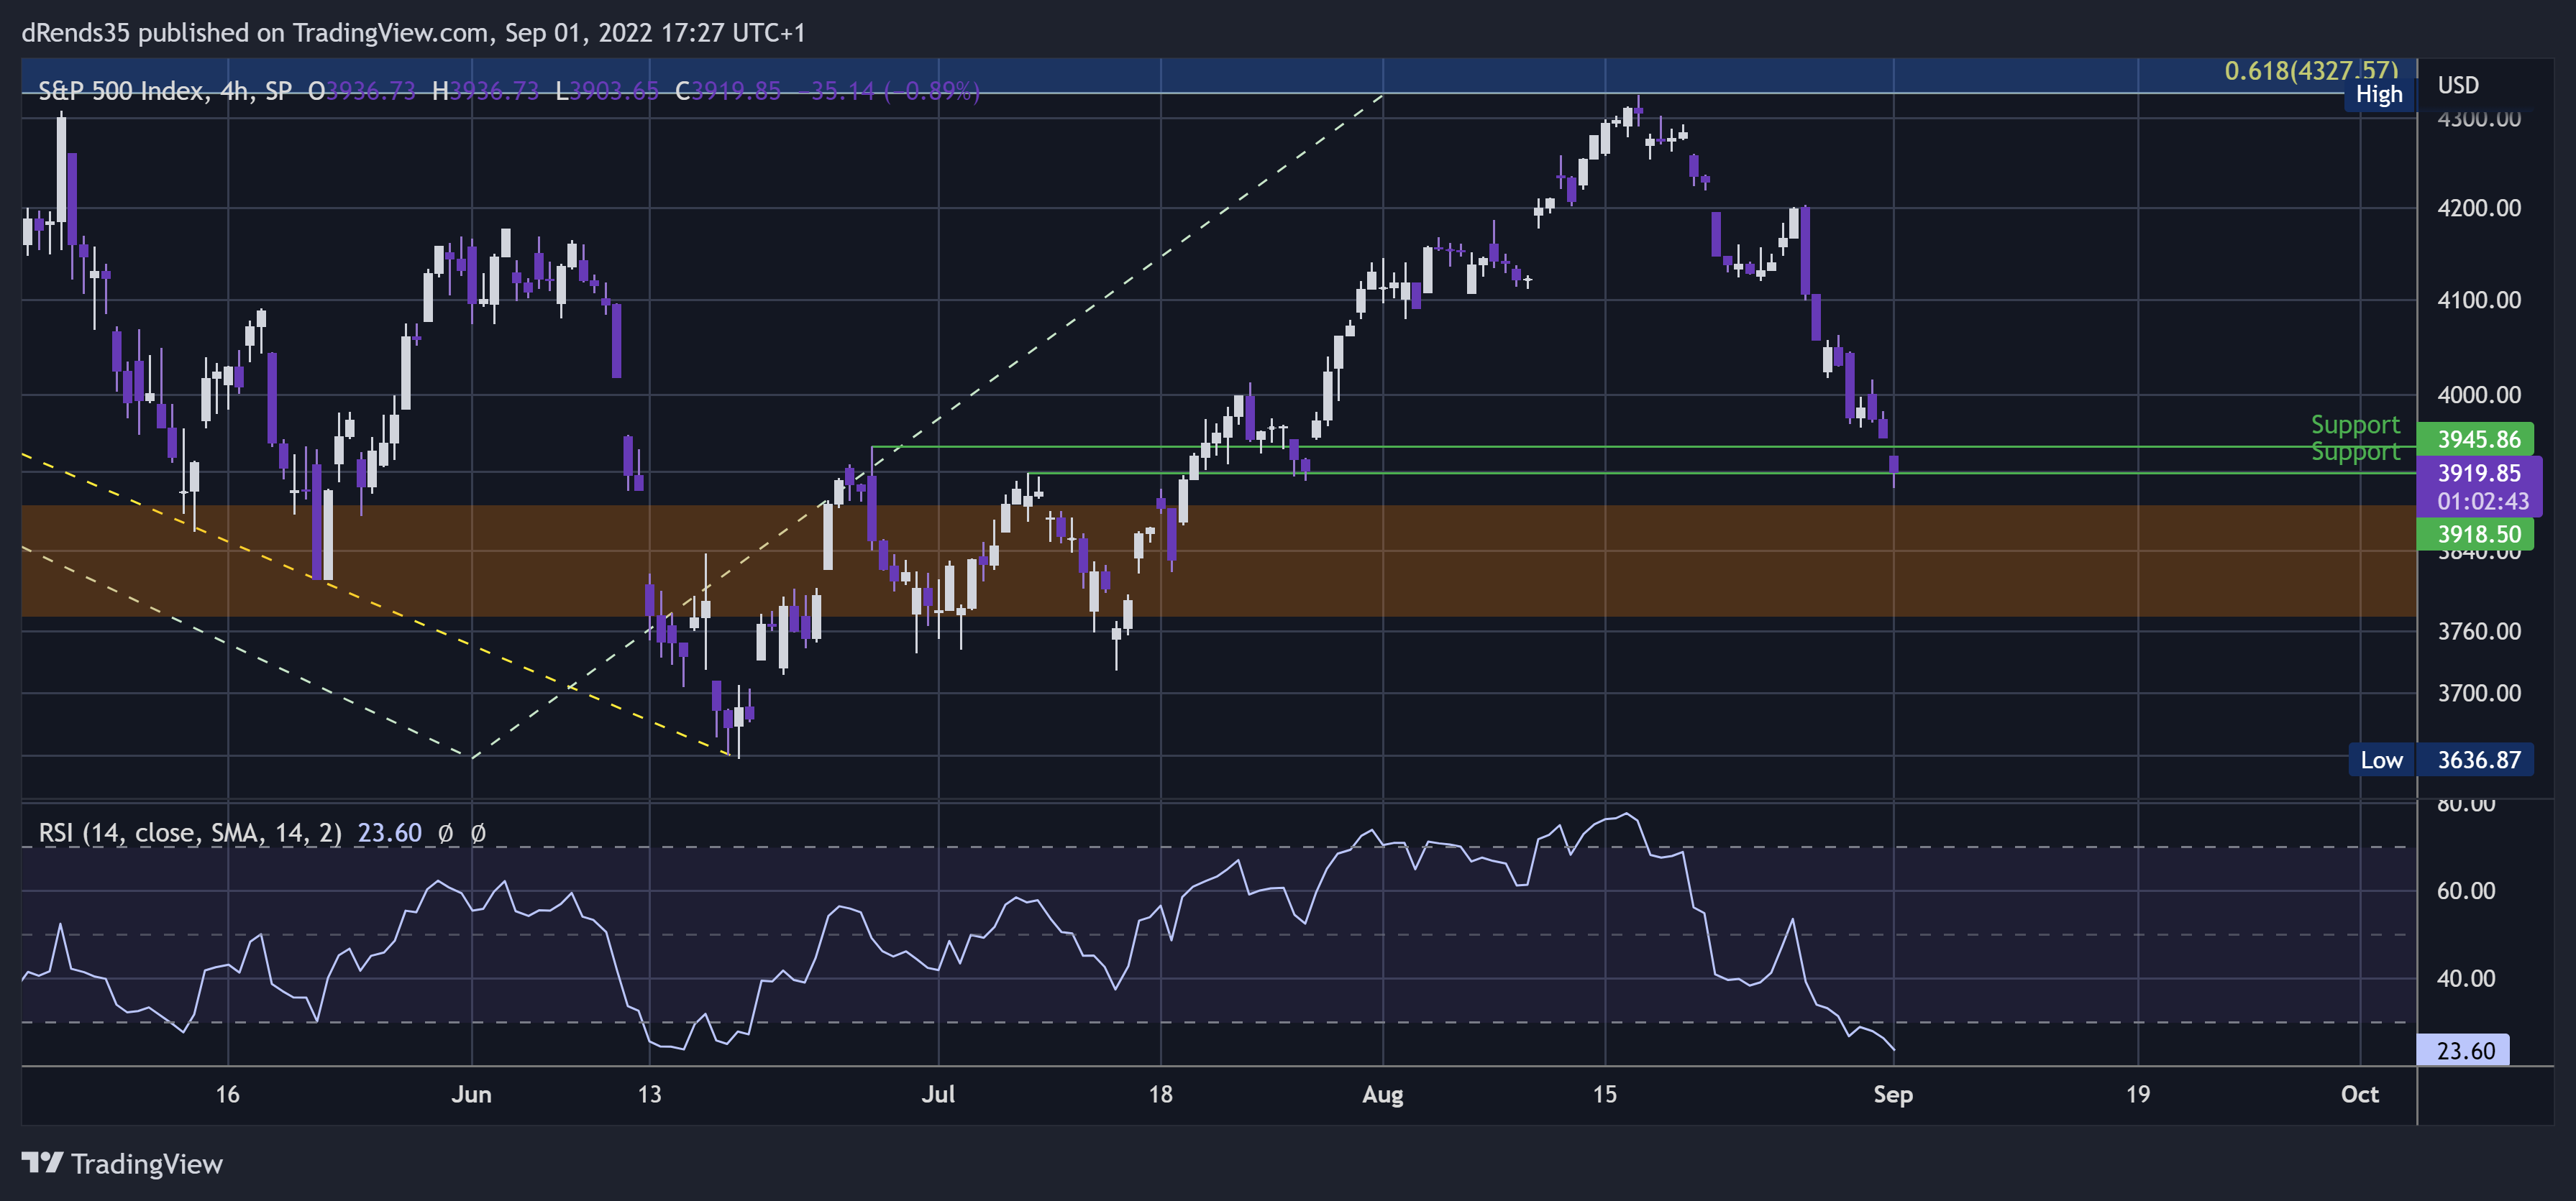Click the current price 3919.85 label
This screenshot has width=2576, height=1201.
2478,473
